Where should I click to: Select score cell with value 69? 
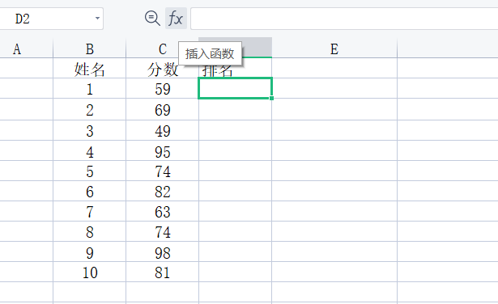[x=162, y=109]
